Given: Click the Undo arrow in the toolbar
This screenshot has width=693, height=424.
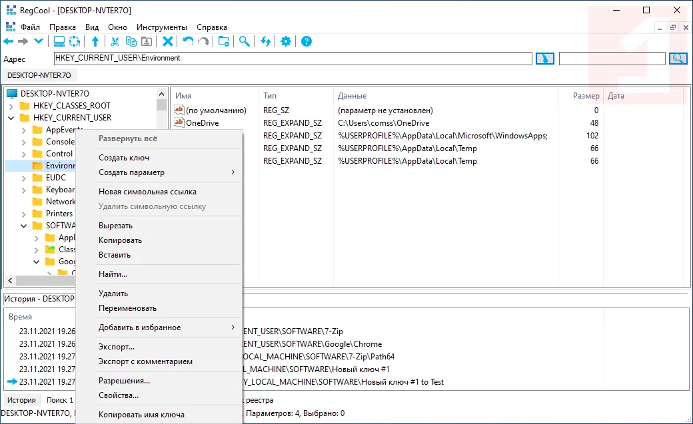Looking at the screenshot, I should coord(188,42).
